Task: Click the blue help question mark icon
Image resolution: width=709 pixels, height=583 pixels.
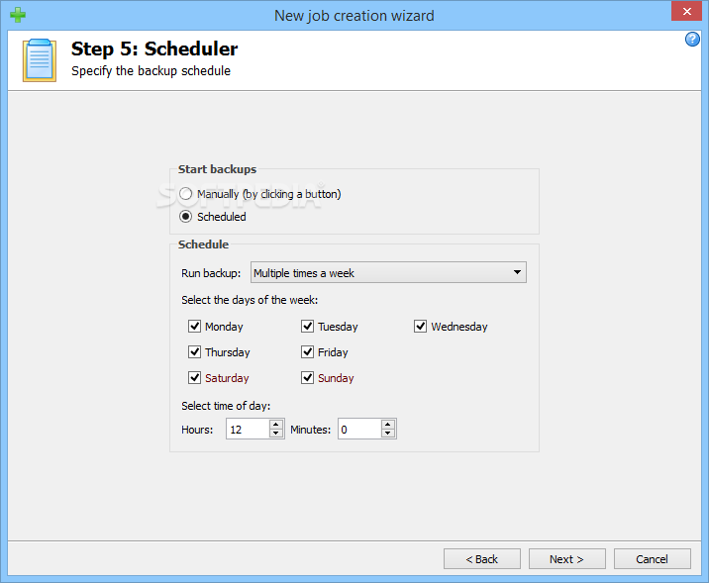Action: 692,40
